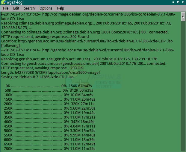Click the 'Resolving cdimage.debian.org' line

point(86,23)
